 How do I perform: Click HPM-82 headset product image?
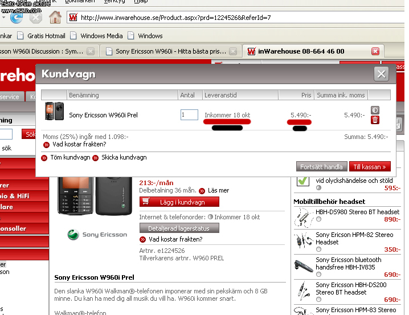pyautogui.click(x=303, y=241)
